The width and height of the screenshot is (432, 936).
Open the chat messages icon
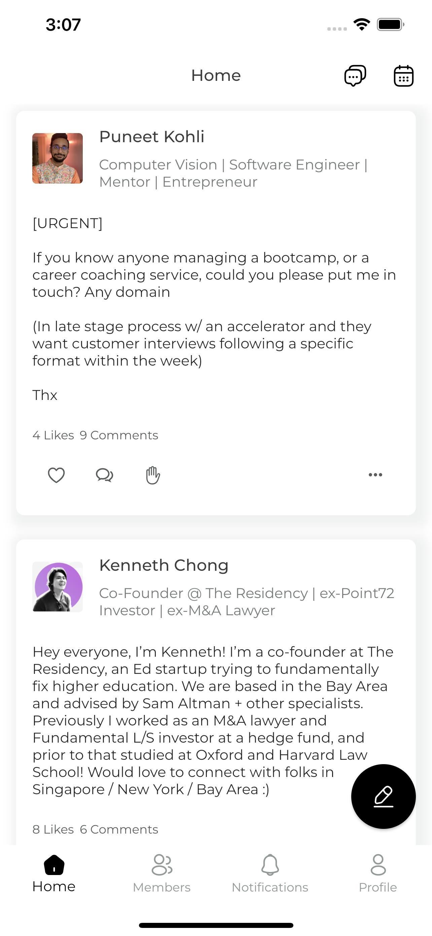point(355,75)
